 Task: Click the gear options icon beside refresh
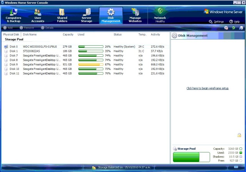point(226,28)
